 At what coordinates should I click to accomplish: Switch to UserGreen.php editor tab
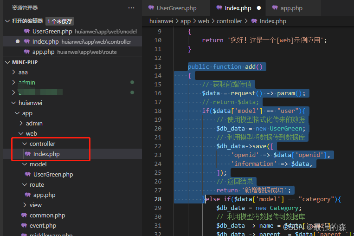(x=176, y=8)
